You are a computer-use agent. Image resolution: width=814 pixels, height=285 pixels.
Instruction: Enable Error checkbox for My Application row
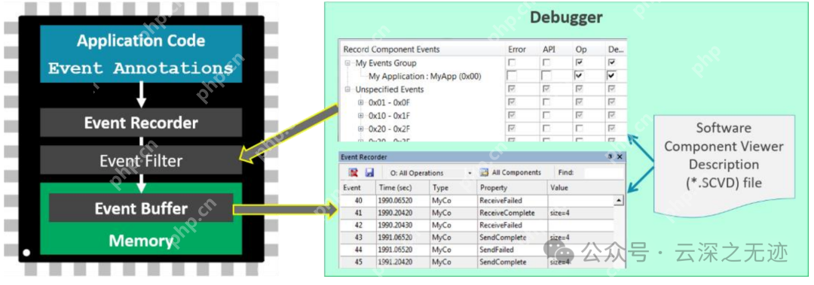[x=513, y=76]
